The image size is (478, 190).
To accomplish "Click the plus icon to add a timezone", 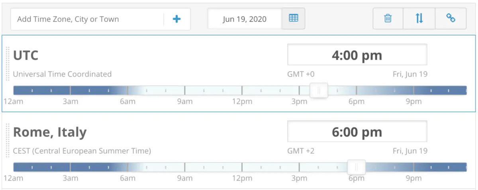I will pos(176,19).
